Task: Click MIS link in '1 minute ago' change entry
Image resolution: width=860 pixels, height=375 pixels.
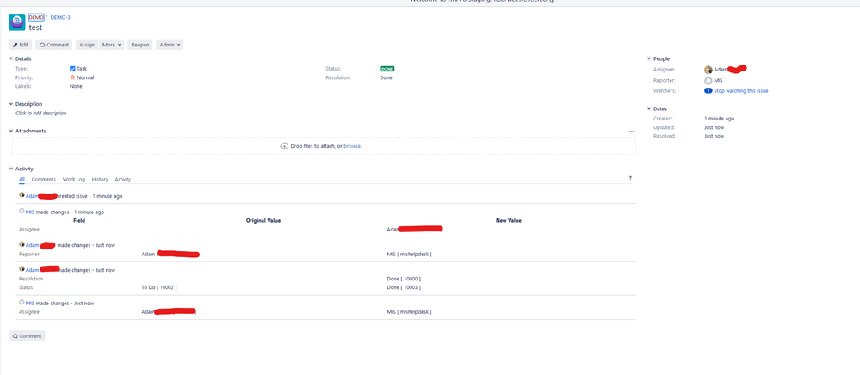Action: 30,212
